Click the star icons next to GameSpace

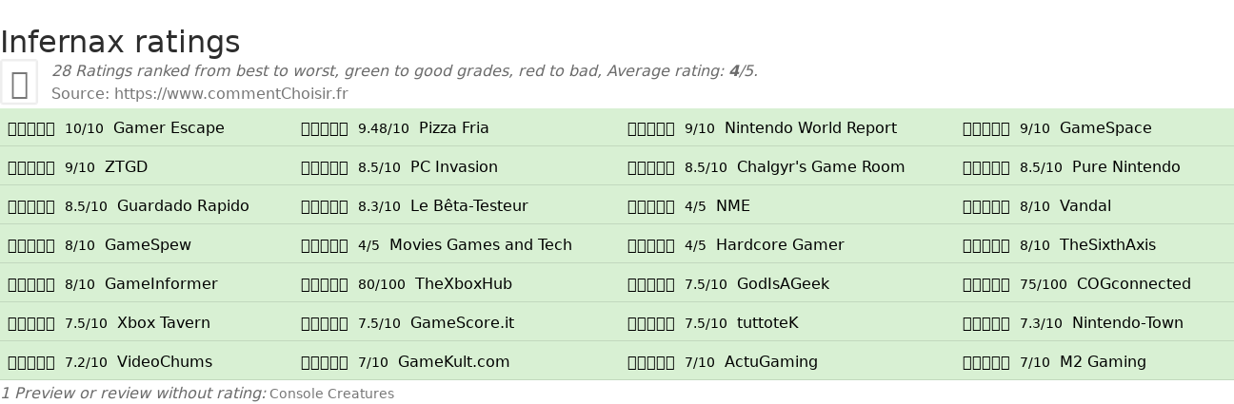(986, 128)
